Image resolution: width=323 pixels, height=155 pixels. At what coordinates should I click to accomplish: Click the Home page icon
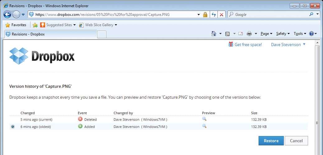[x=214, y=34]
